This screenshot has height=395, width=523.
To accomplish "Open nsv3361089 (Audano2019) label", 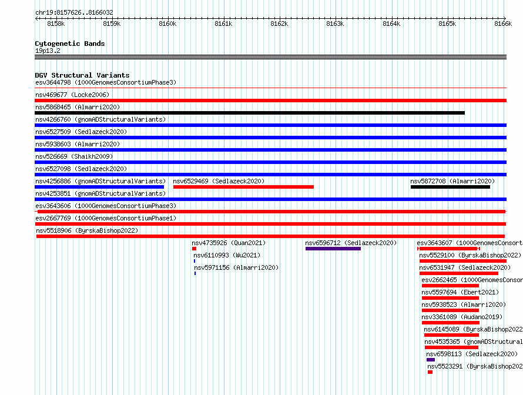I will click(462, 317).
